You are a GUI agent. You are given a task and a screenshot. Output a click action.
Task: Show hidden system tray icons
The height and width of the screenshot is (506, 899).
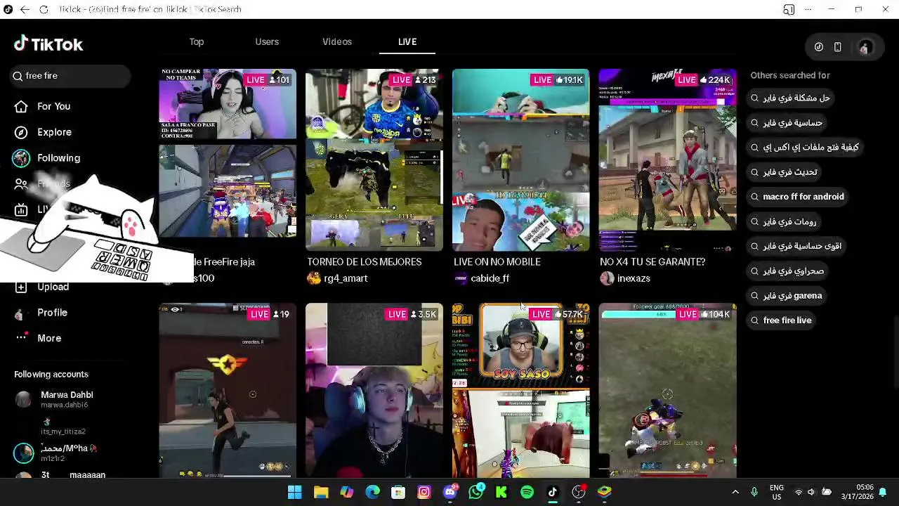click(735, 492)
